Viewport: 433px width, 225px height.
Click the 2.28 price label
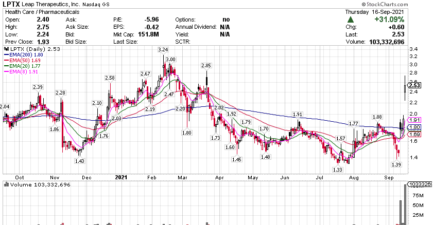point(60,93)
